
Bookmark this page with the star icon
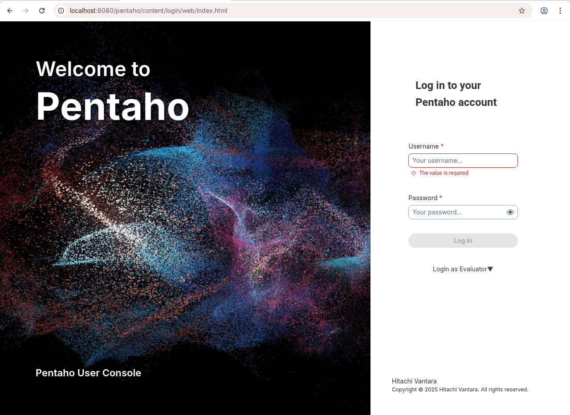click(x=522, y=11)
